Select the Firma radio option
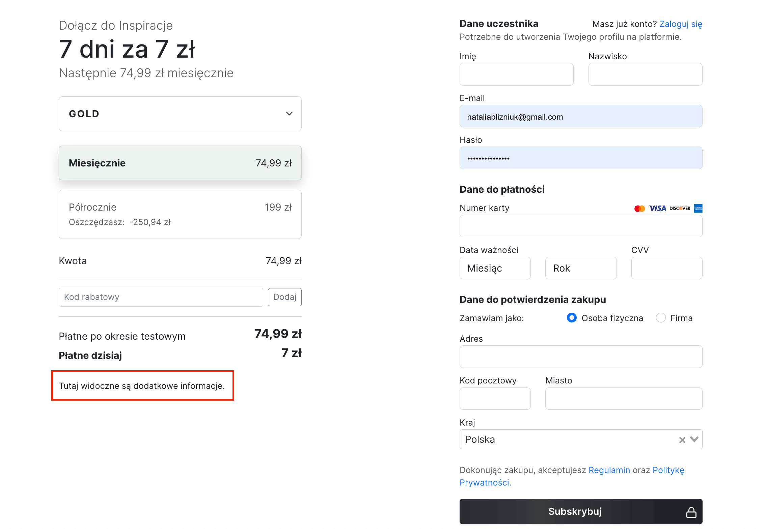Viewport: 766px width, 529px height. pos(661,318)
